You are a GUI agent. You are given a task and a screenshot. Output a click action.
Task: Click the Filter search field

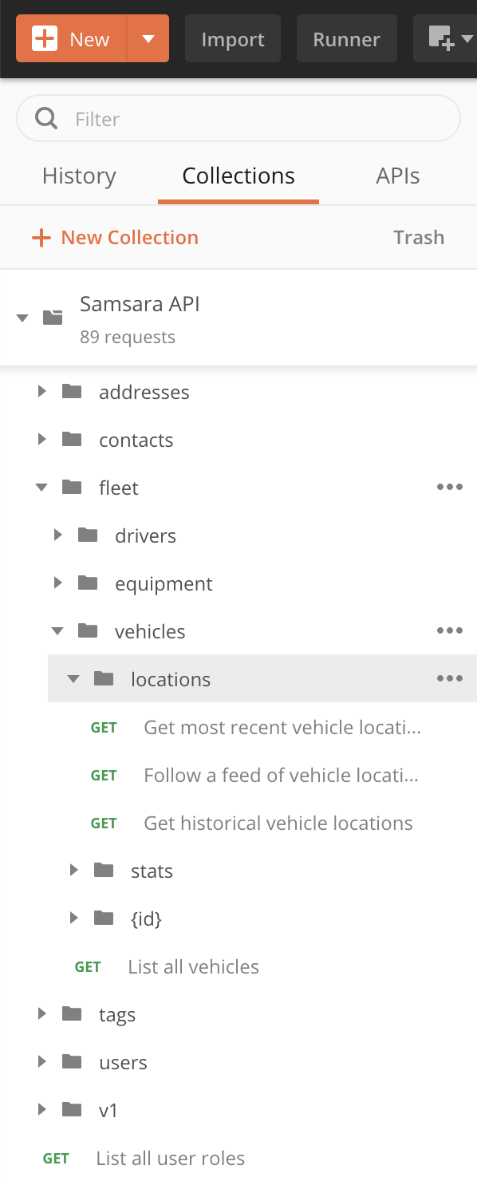tap(238, 119)
